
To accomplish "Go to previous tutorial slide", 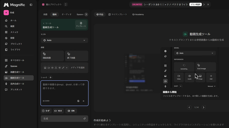I will coord(189,107).
